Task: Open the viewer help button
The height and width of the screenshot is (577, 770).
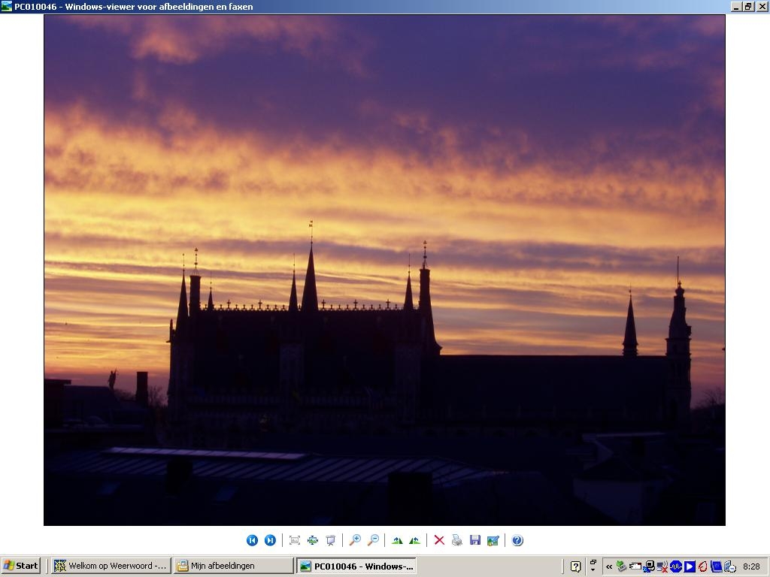Action: tap(517, 540)
